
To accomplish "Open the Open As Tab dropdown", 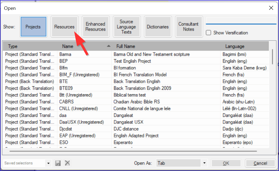I will pyautogui.click(x=204, y=163).
